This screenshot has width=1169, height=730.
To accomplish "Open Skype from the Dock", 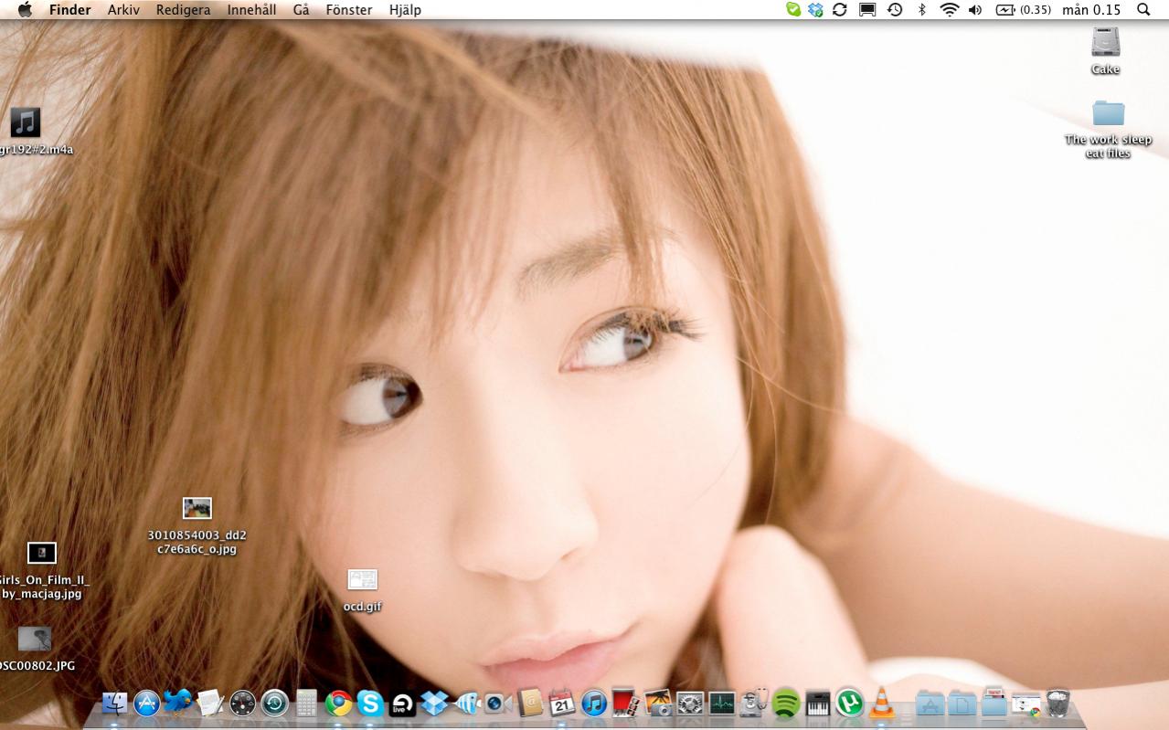I will (x=370, y=703).
